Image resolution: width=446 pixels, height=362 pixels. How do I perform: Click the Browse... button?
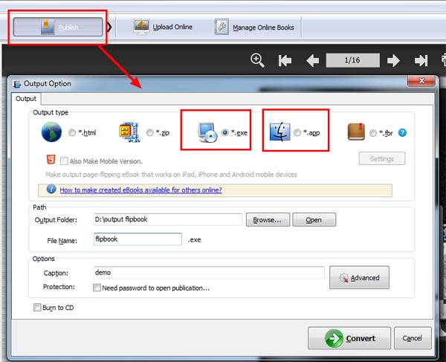pos(268,220)
